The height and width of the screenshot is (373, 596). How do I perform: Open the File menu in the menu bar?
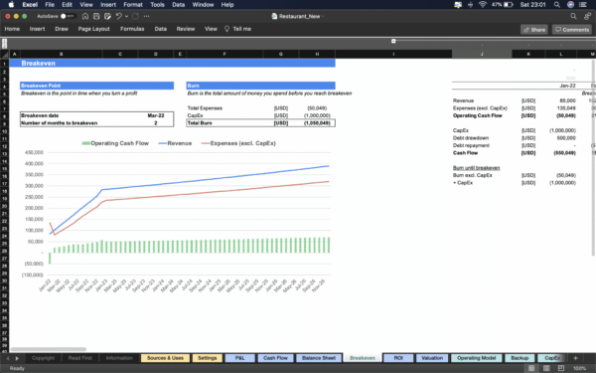[50, 5]
